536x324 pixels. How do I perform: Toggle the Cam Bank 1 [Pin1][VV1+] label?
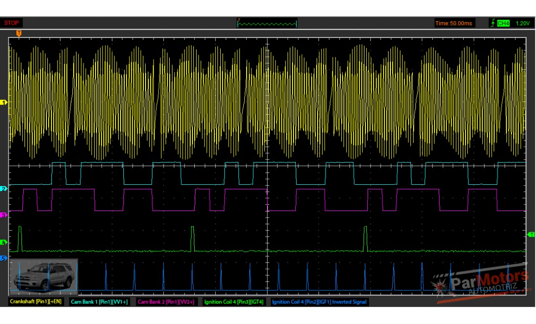[x=99, y=302]
